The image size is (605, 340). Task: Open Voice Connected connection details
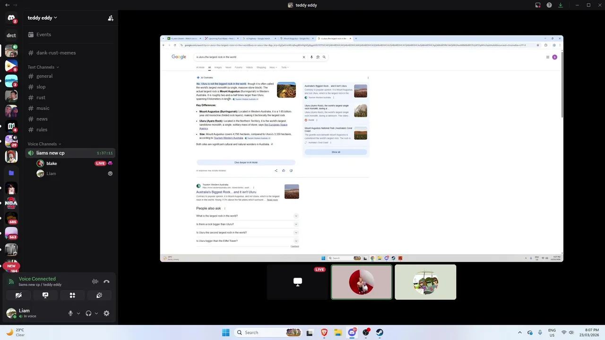coord(37,279)
